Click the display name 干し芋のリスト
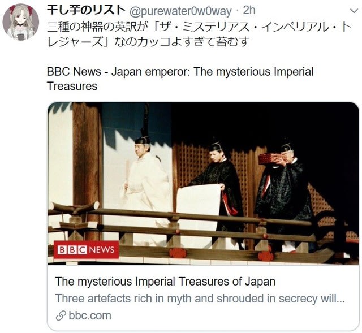The height and width of the screenshot is (333, 362). click(x=86, y=10)
